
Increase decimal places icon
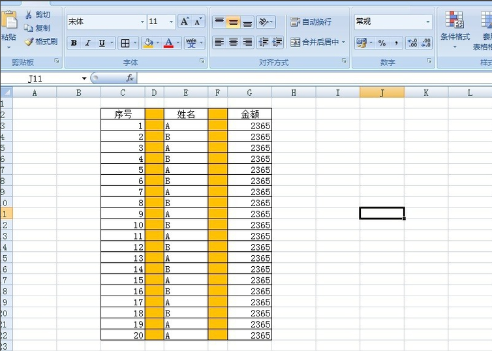click(x=412, y=43)
